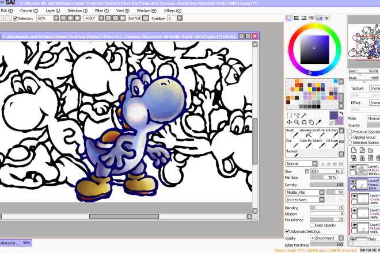Enable Clipping Group checkbox

pos(349,137)
